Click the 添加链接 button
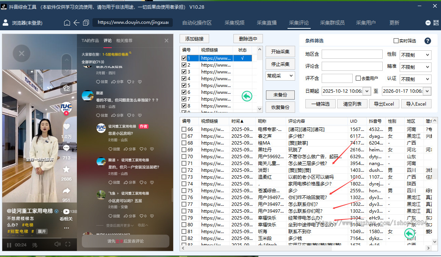441x257 pixels. tap(194, 39)
